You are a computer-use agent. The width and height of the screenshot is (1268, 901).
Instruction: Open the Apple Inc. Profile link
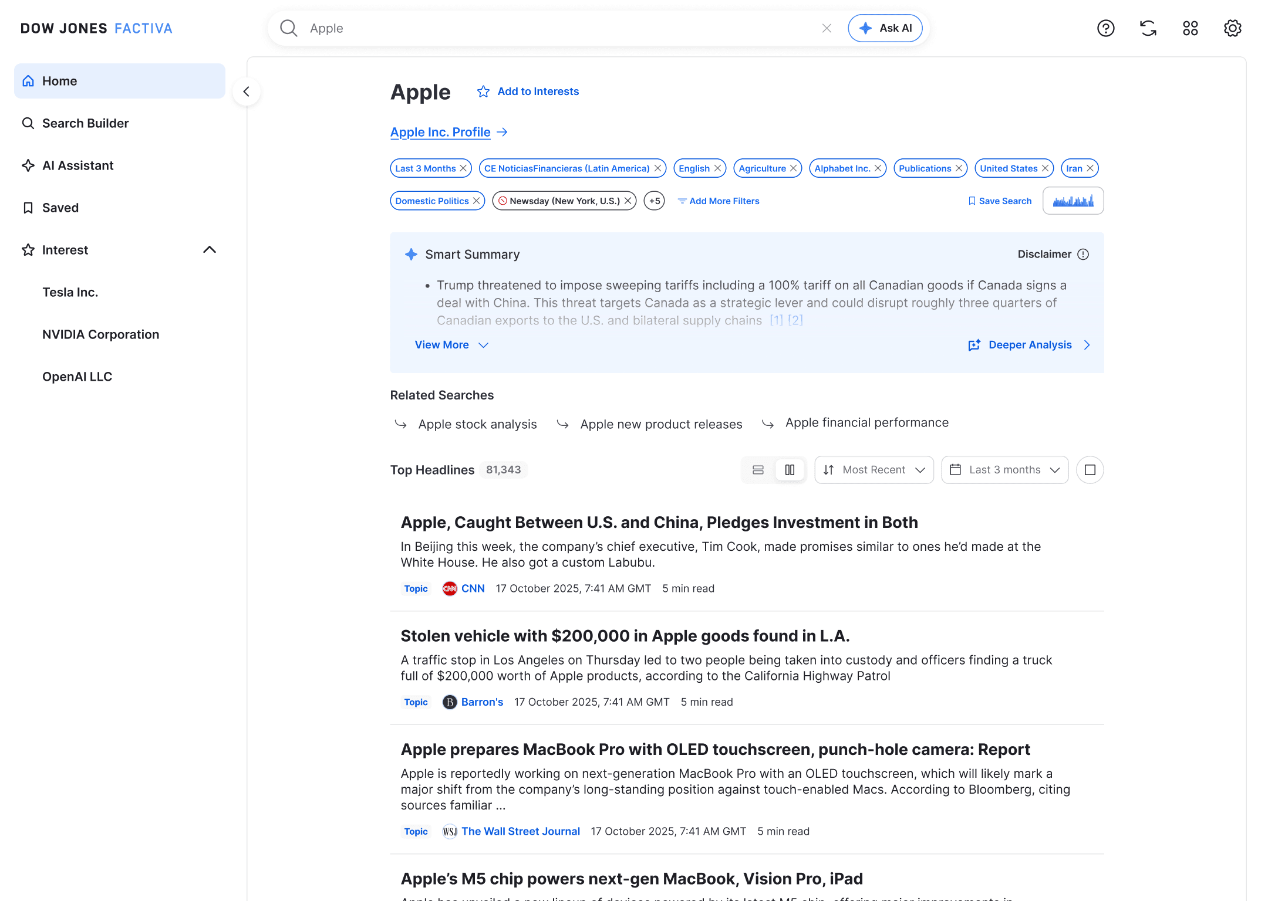tap(449, 132)
